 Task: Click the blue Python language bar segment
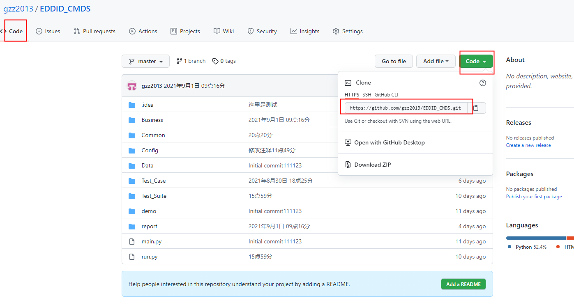point(536,238)
